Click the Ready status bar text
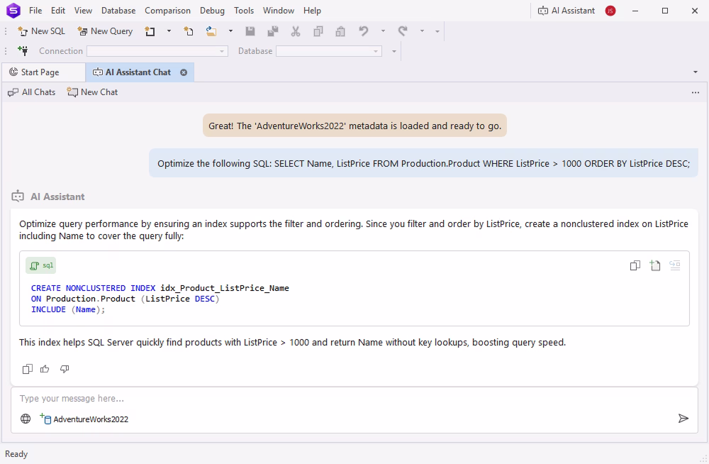The width and height of the screenshot is (709, 464). (x=16, y=454)
